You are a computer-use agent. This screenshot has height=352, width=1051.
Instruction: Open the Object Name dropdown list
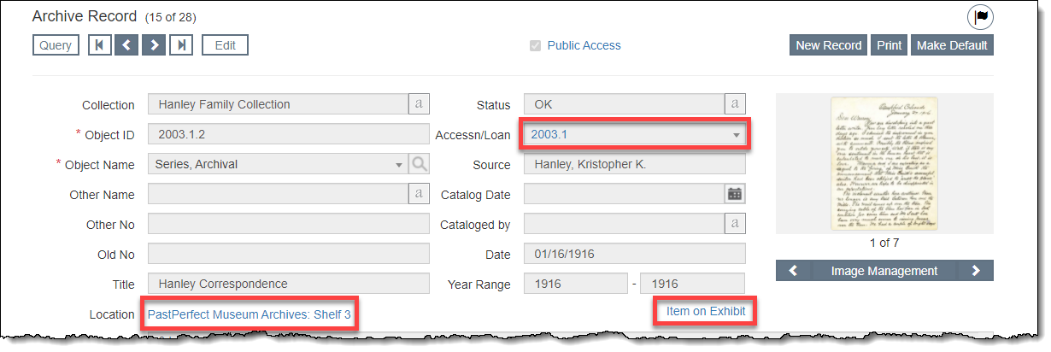point(399,165)
